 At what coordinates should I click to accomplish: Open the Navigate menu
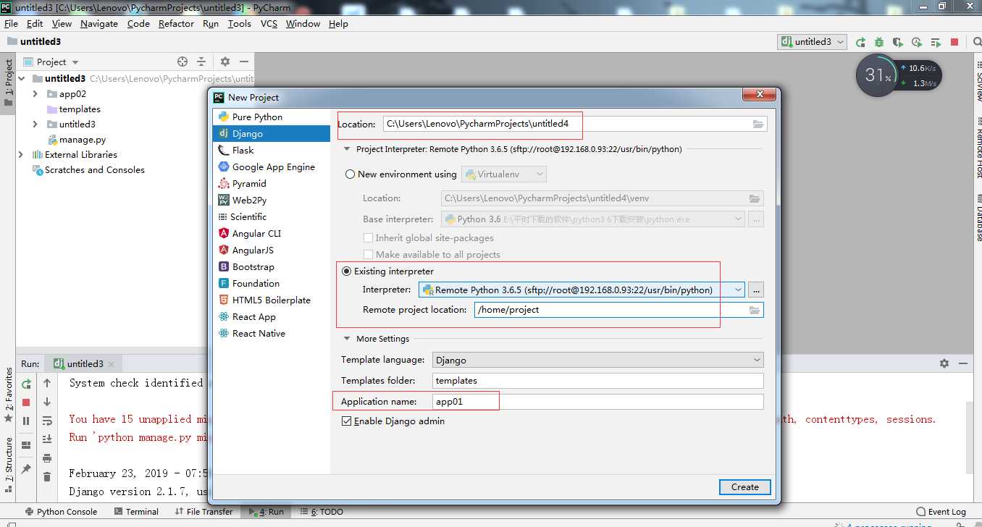point(99,23)
